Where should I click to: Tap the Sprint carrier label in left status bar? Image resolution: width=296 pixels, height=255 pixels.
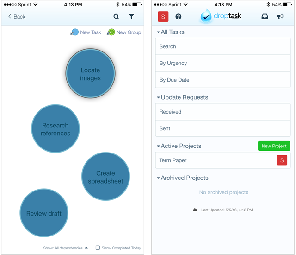(25, 5)
